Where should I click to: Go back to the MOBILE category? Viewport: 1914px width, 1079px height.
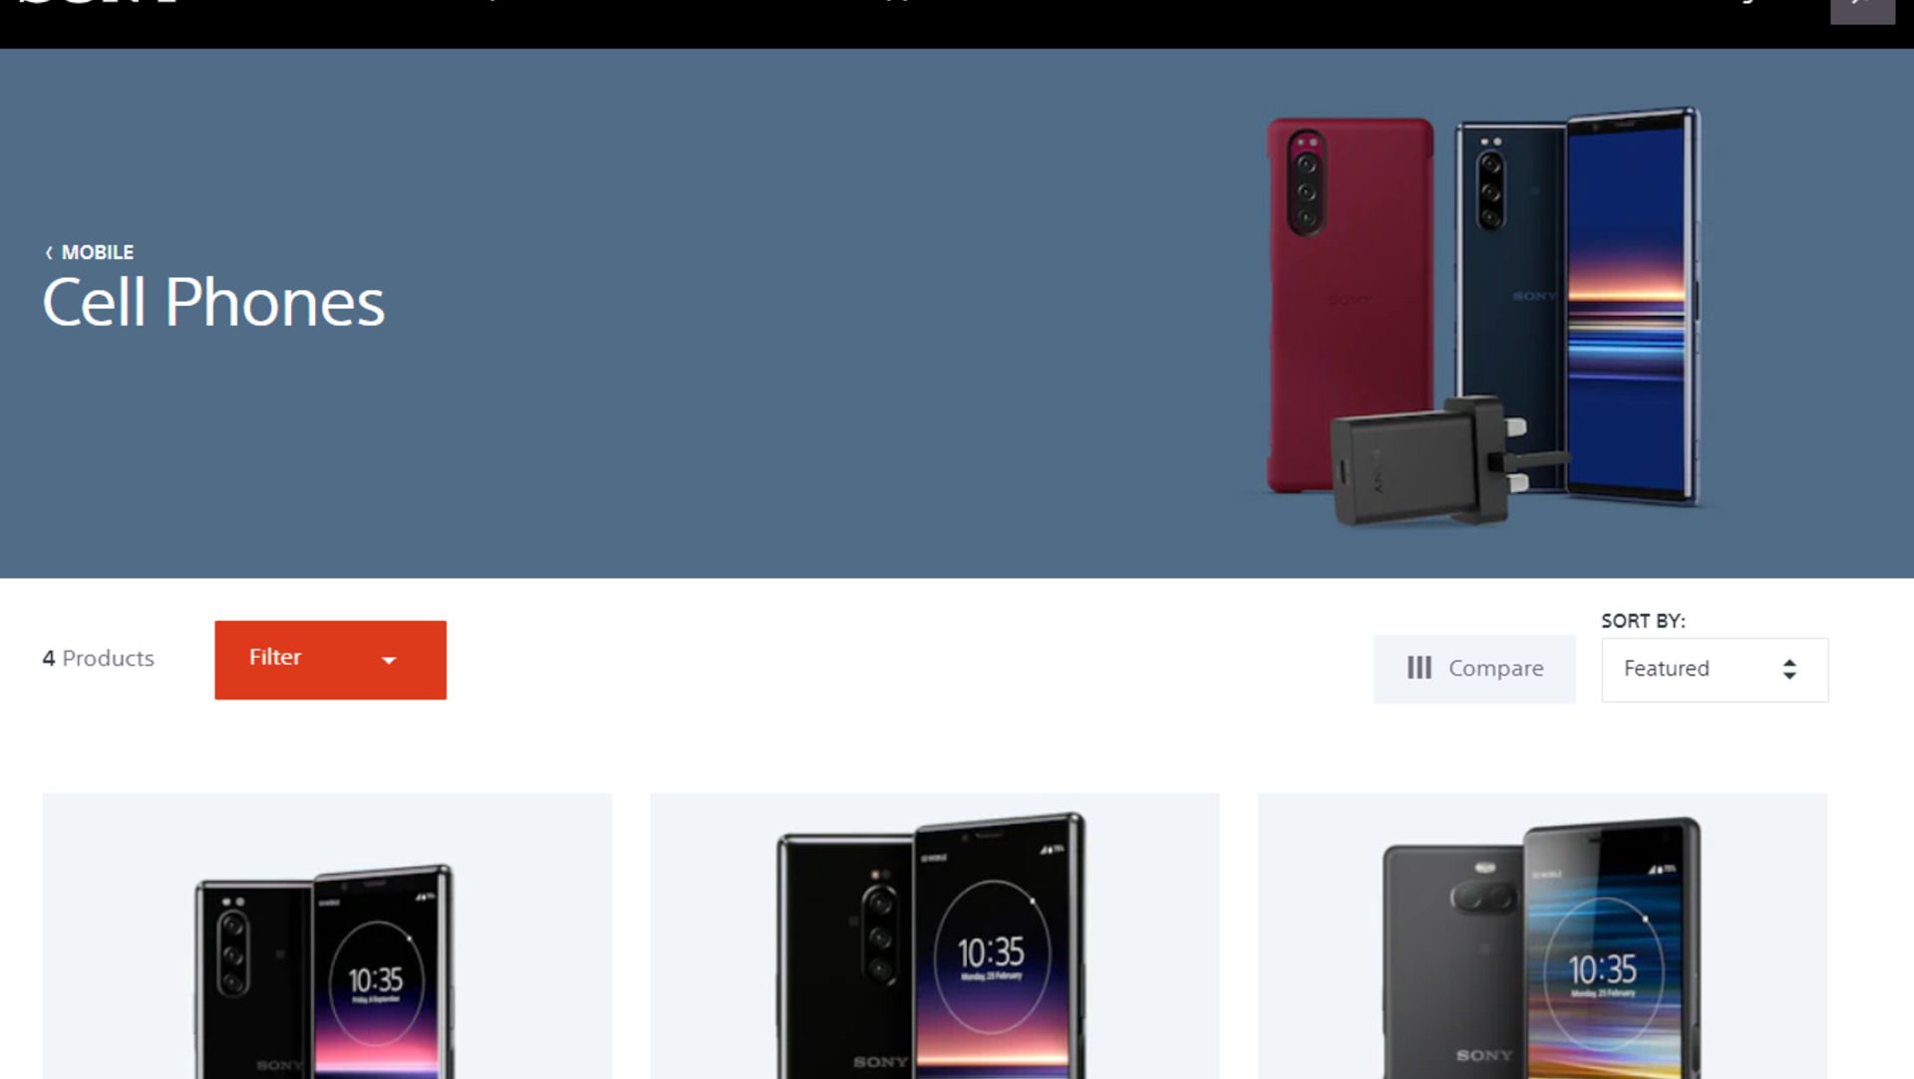click(97, 253)
